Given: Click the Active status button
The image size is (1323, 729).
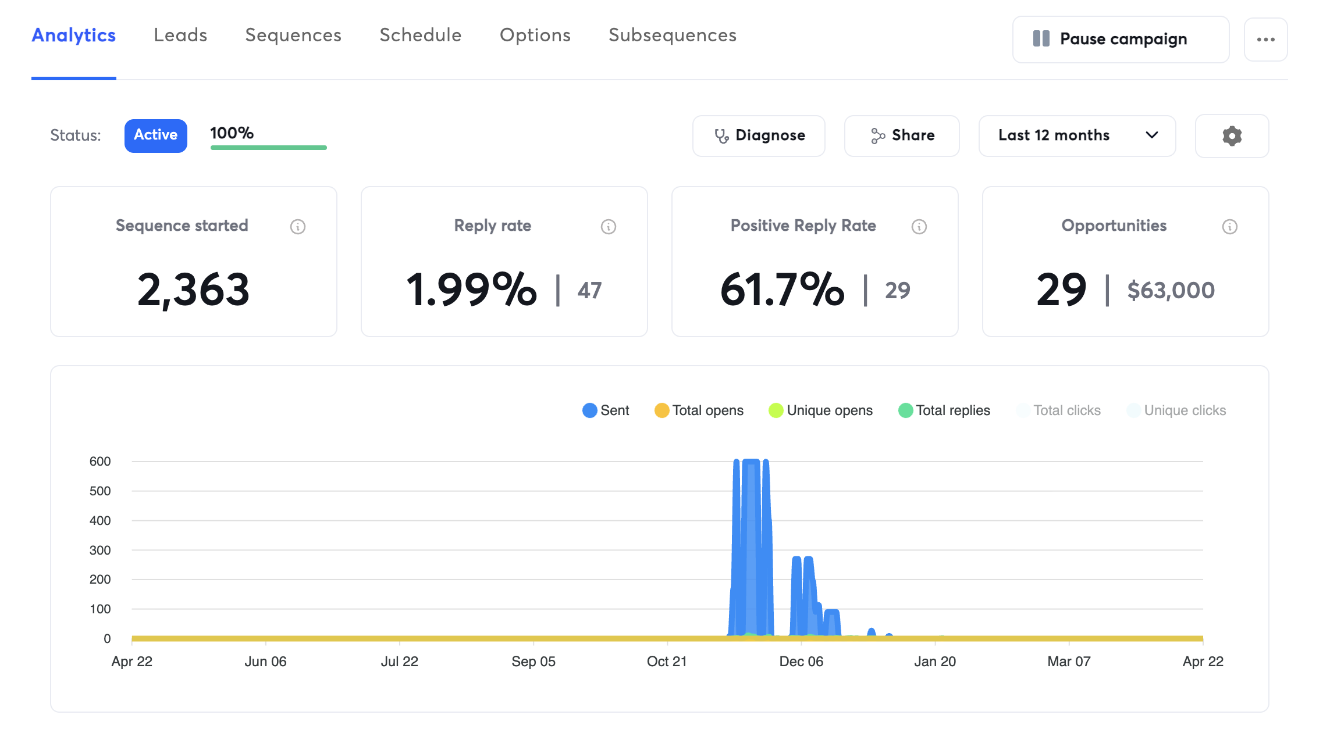Looking at the screenshot, I should coord(155,135).
